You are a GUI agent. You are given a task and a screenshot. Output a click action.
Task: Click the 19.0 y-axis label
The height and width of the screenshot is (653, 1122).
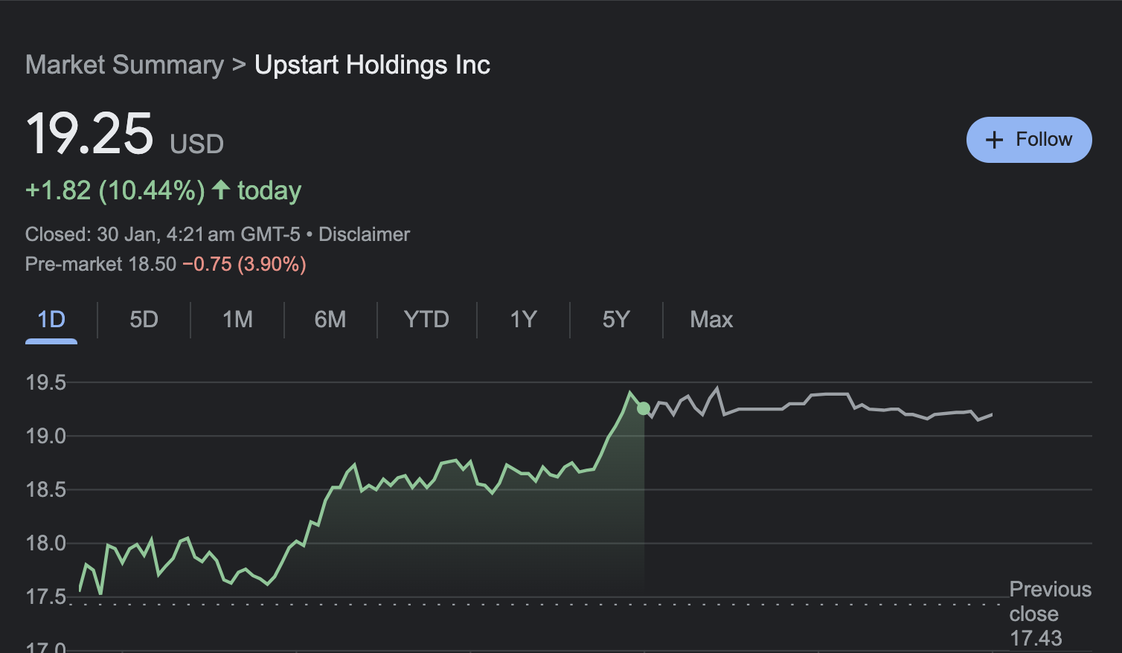click(46, 437)
